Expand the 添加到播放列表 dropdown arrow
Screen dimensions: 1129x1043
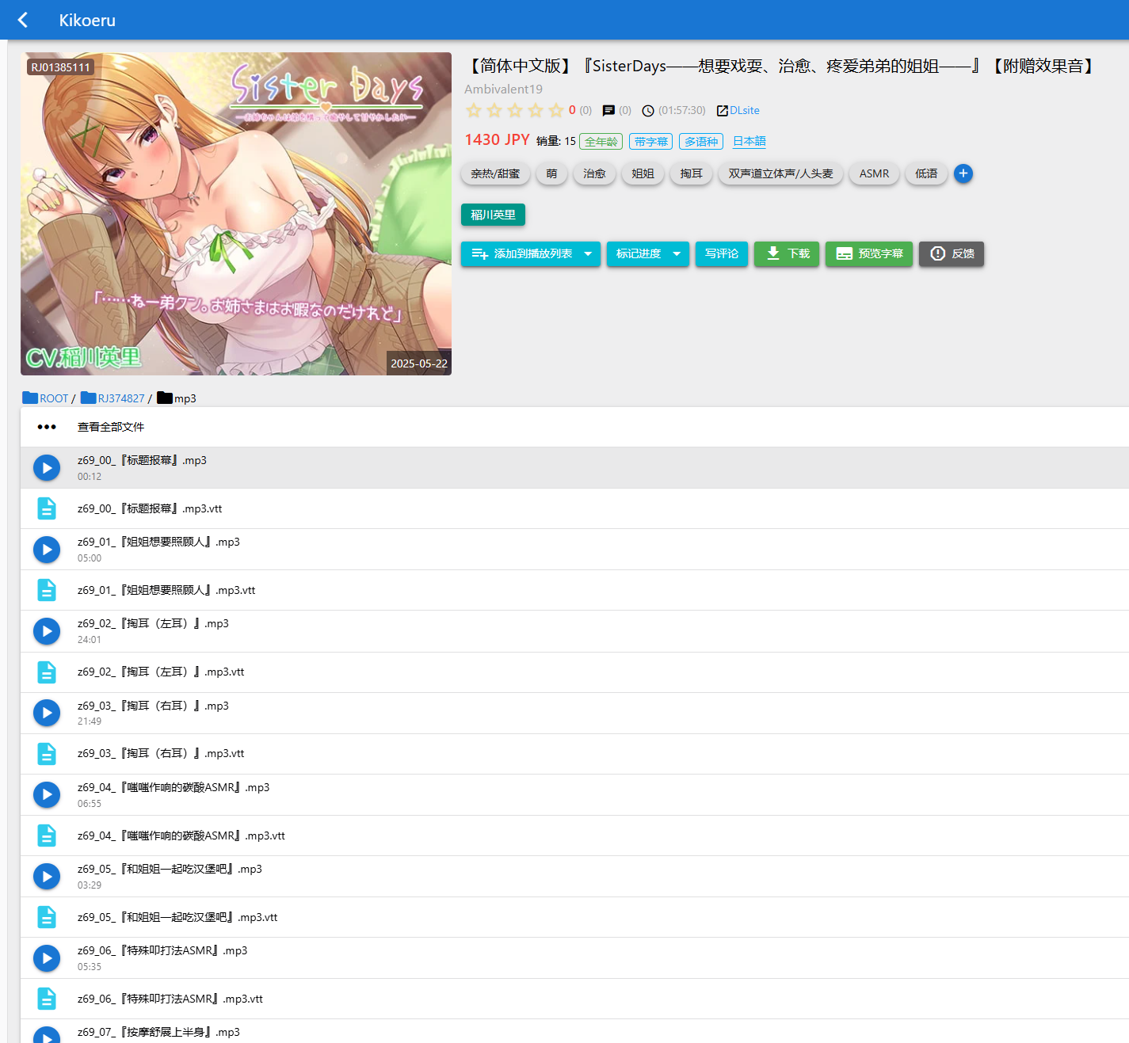588,253
